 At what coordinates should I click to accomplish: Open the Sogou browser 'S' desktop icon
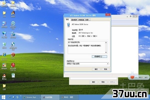click(x=13, y=44)
